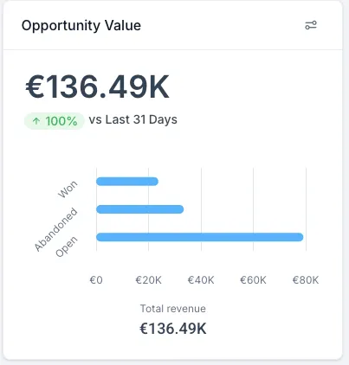
Task: Click the Open axis label
Action: tap(67, 247)
